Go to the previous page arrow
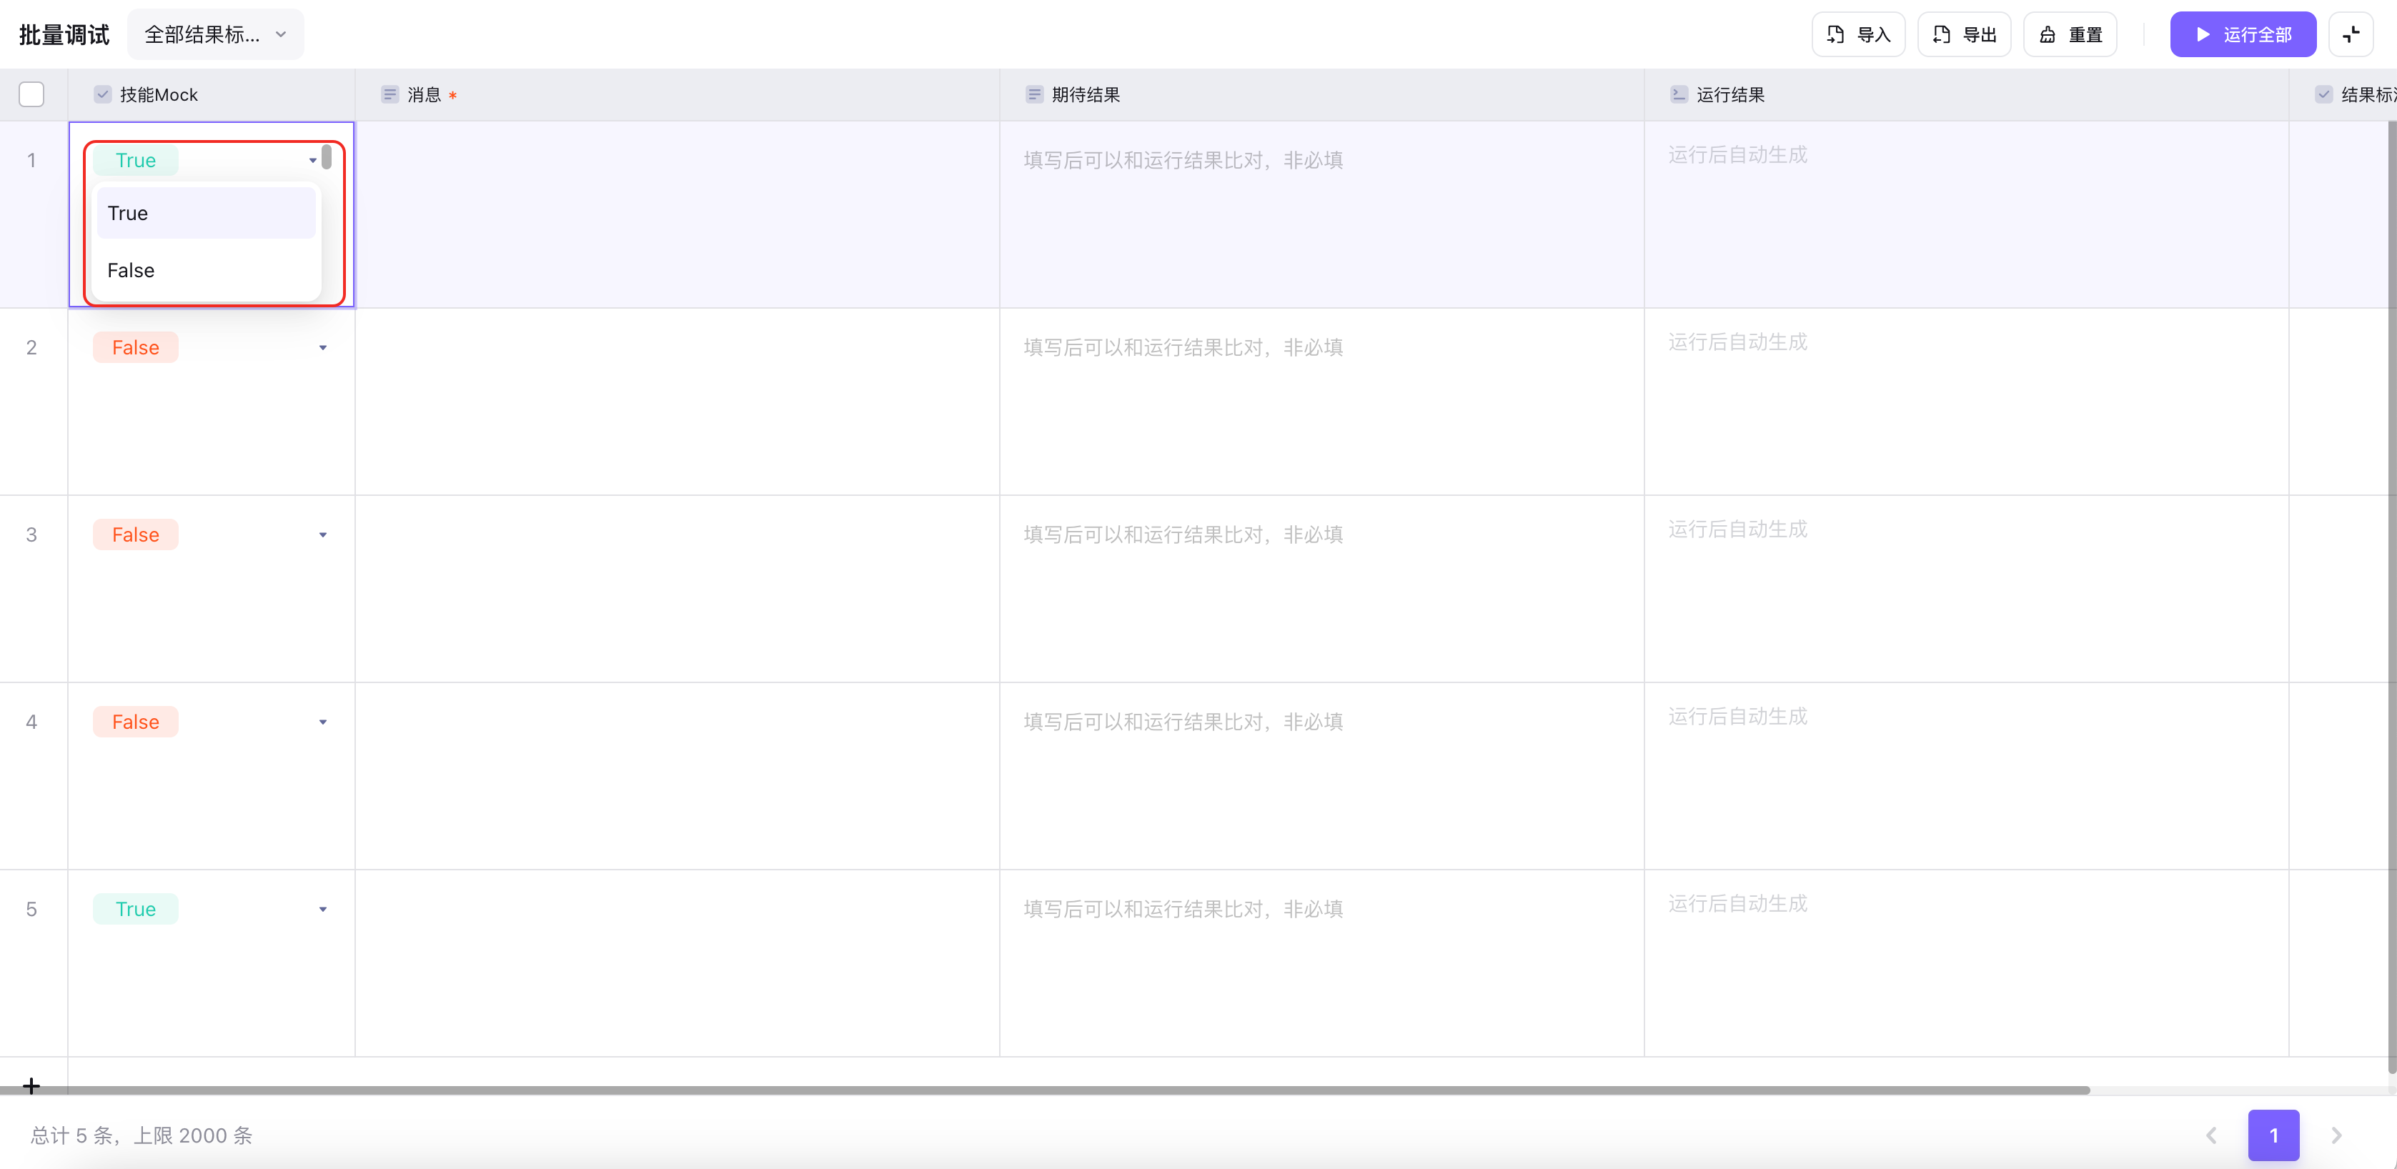This screenshot has height=1169, width=2397. click(2212, 1135)
